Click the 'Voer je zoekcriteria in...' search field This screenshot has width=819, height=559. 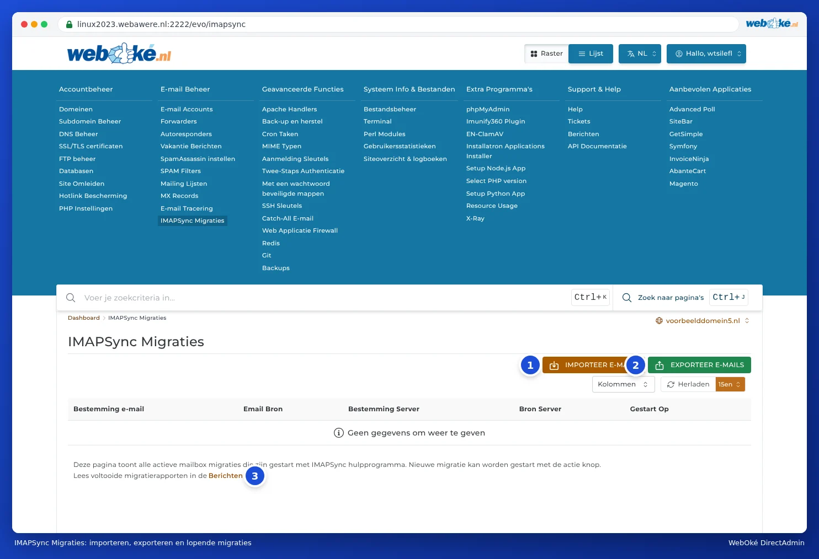coord(326,298)
